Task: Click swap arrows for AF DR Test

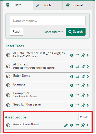Action: coord(77,67)
